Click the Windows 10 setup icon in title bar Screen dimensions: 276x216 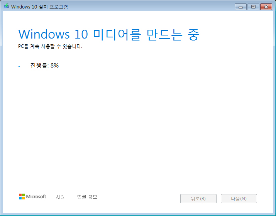point(7,6)
